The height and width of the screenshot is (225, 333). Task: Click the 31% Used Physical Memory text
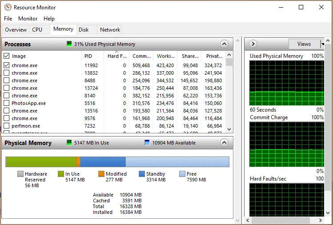104,44
